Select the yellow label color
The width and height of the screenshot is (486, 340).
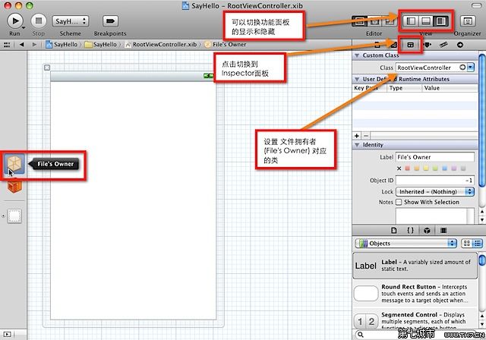click(426, 168)
